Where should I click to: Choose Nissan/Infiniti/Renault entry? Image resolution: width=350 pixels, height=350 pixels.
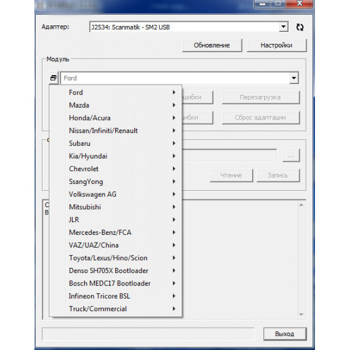coord(115,130)
